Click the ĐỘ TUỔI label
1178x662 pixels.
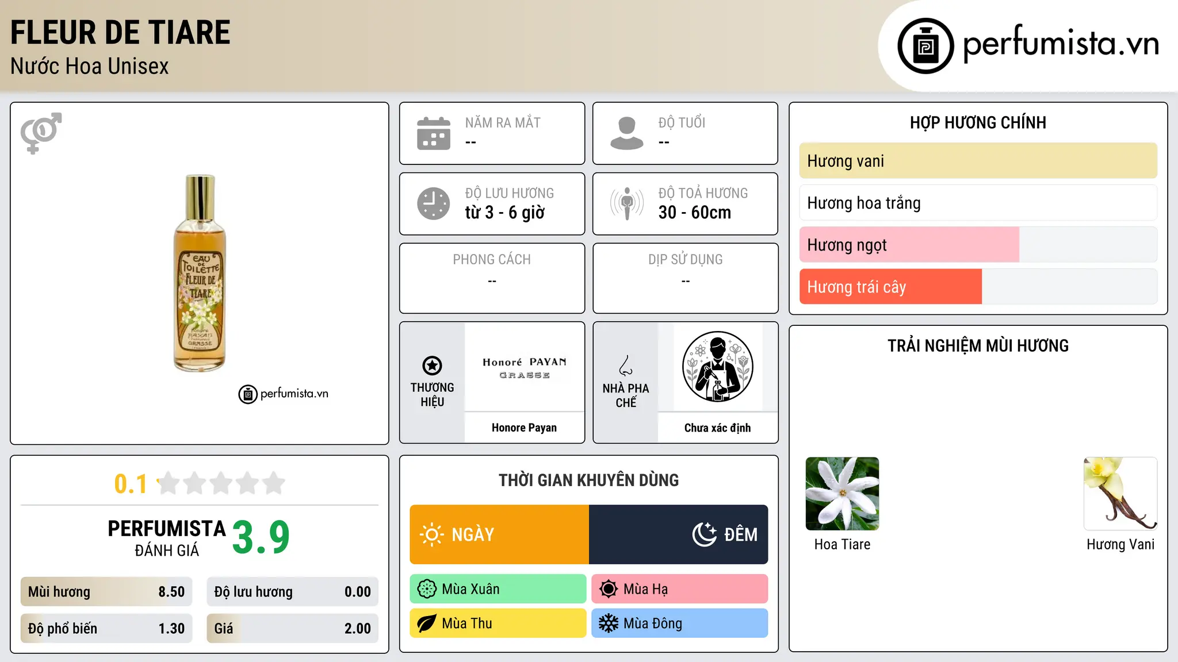click(x=682, y=122)
